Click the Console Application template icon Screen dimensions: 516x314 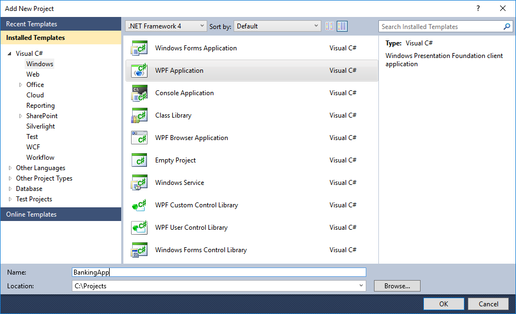pyautogui.click(x=139, y=93)
